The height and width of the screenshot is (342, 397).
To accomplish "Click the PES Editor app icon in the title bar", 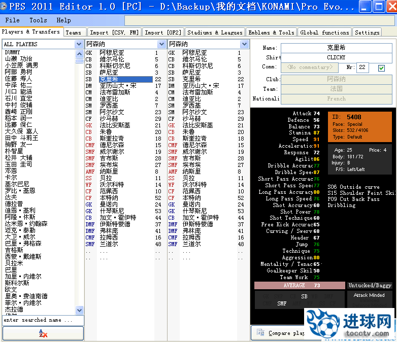I will (x=3, y=6).
